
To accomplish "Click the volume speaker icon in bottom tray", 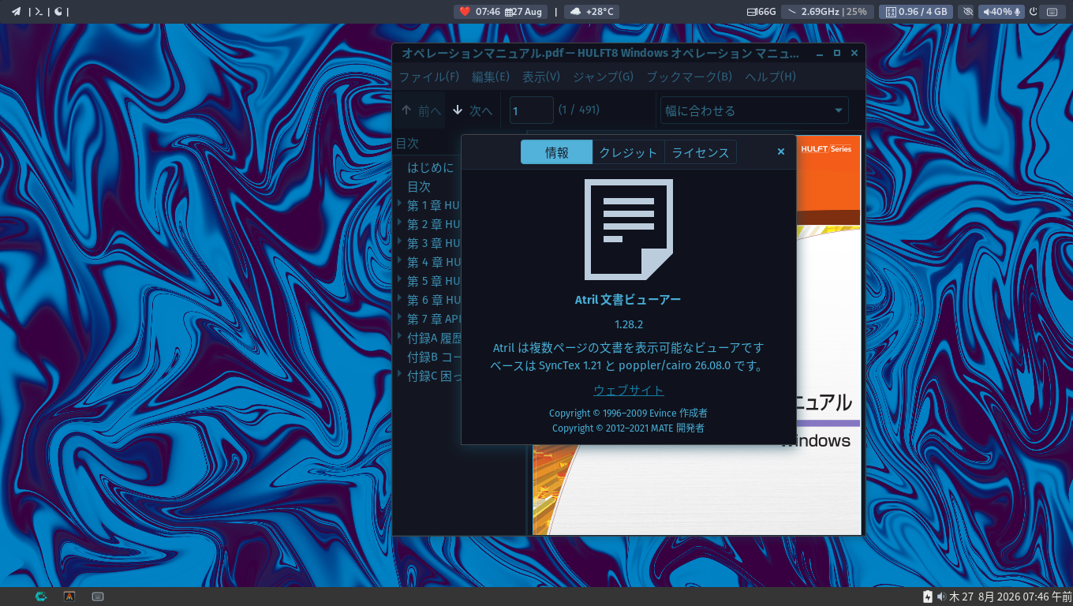I will click(941, 597).
